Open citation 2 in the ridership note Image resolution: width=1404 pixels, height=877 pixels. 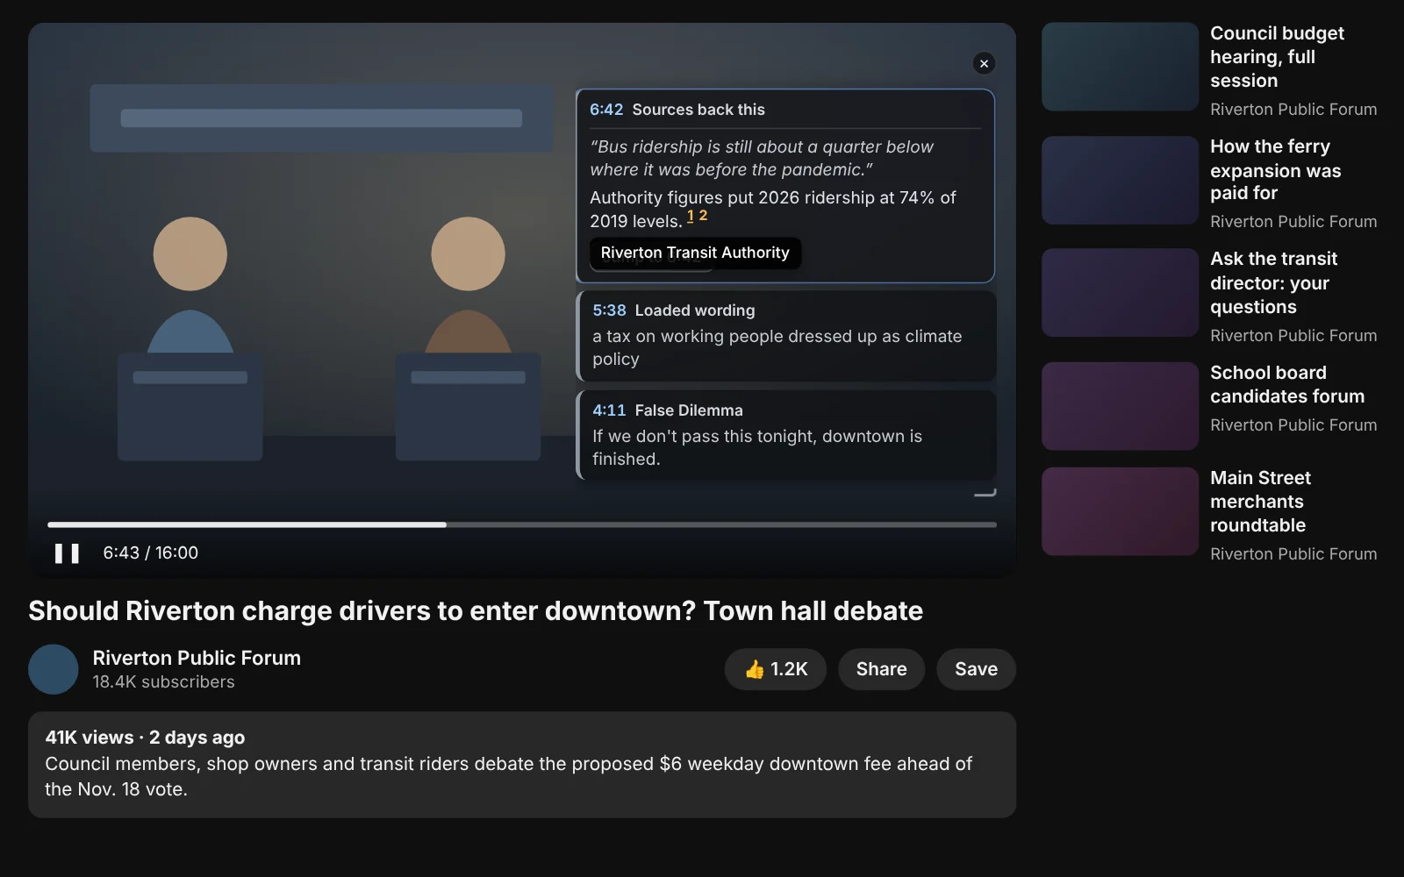point(703,216)
